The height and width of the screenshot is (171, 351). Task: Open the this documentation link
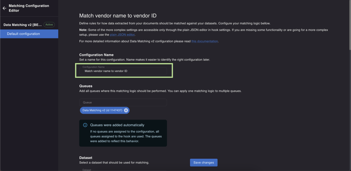point(204,41)
